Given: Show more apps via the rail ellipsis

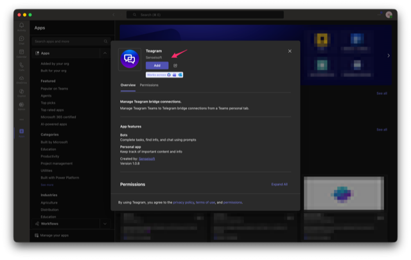Looking at the screenshot, I should 21,119.
